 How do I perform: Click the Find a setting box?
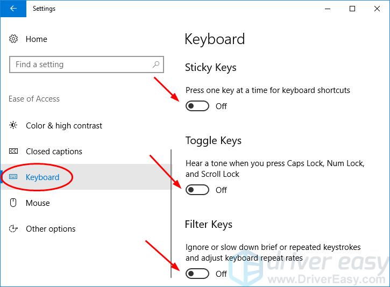(x=87, y=64)
